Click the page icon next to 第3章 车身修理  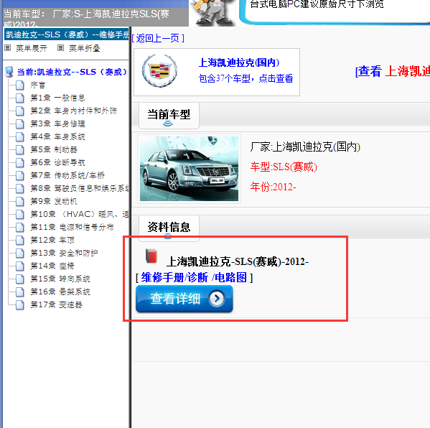point(20,124)
